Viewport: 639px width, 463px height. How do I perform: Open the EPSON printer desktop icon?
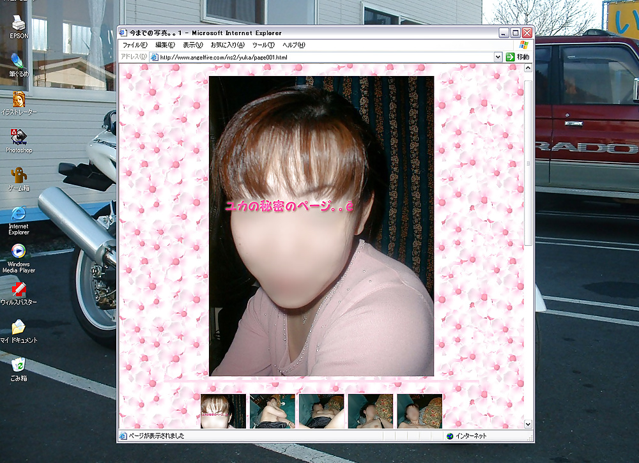19,24
